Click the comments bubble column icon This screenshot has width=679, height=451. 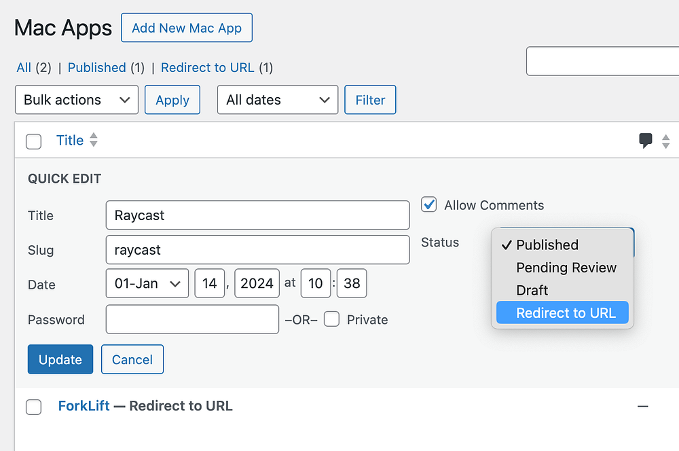coord(646,141)
